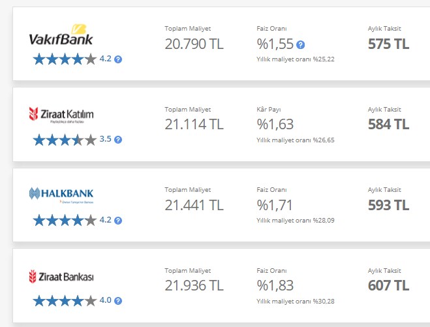Click Ziraat Katılım profit share %1,63
This screenshot has height=327, width=430.
(275, 124)
